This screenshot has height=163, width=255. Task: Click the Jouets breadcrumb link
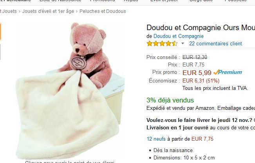[8, 11]
